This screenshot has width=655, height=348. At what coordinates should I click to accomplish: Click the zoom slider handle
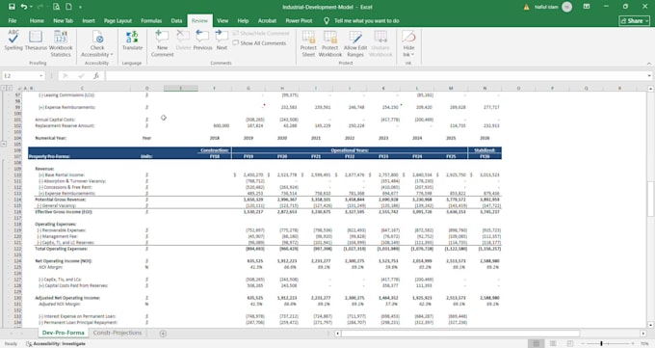[x=601, y=344]
